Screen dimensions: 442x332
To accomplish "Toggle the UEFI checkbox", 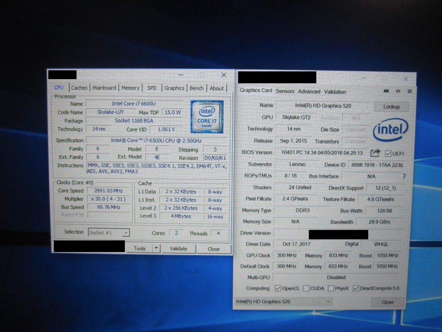I will [x=388, y=153].
